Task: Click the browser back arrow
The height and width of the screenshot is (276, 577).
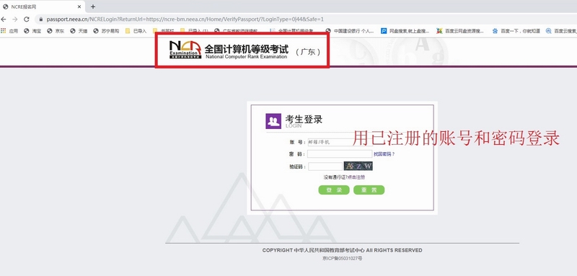Action: pos(4,19)
